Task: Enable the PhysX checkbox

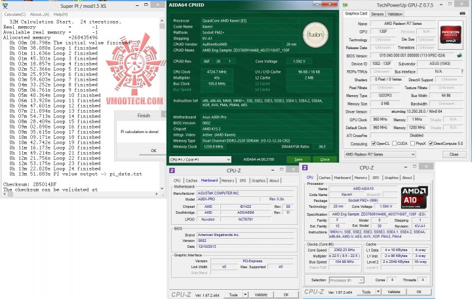Action: pos(413,144)
